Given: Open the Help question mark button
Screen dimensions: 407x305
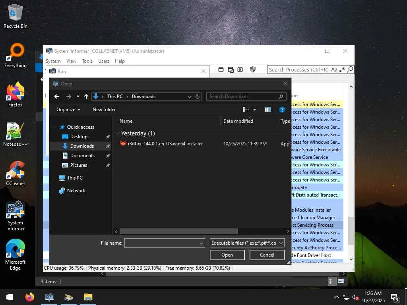Looking at the screenshot, I should click(x=282, y=110).
